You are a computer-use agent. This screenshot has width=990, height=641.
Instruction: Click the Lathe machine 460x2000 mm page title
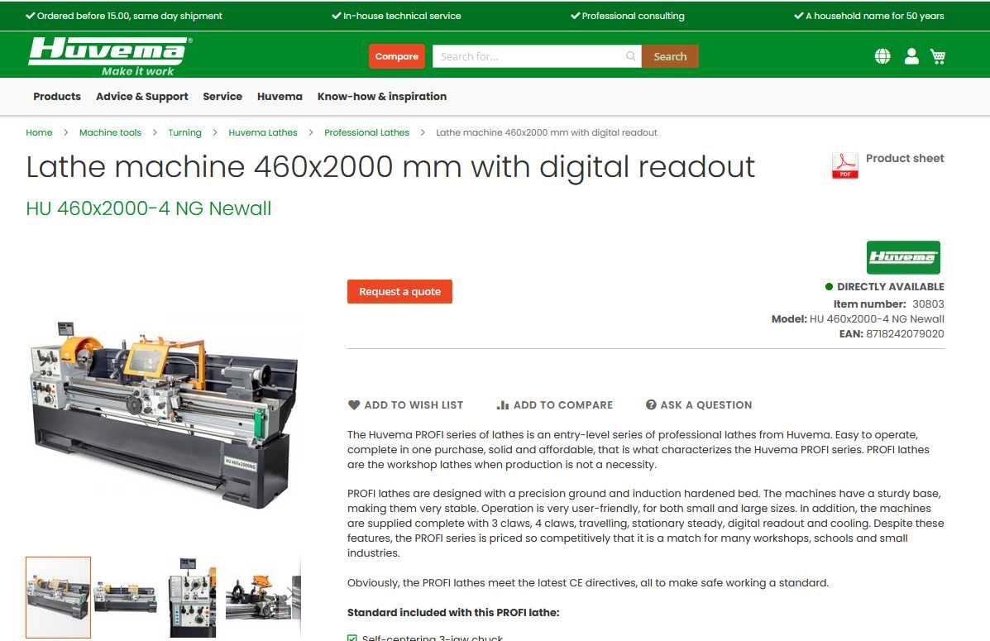click(x=390, y=167)
